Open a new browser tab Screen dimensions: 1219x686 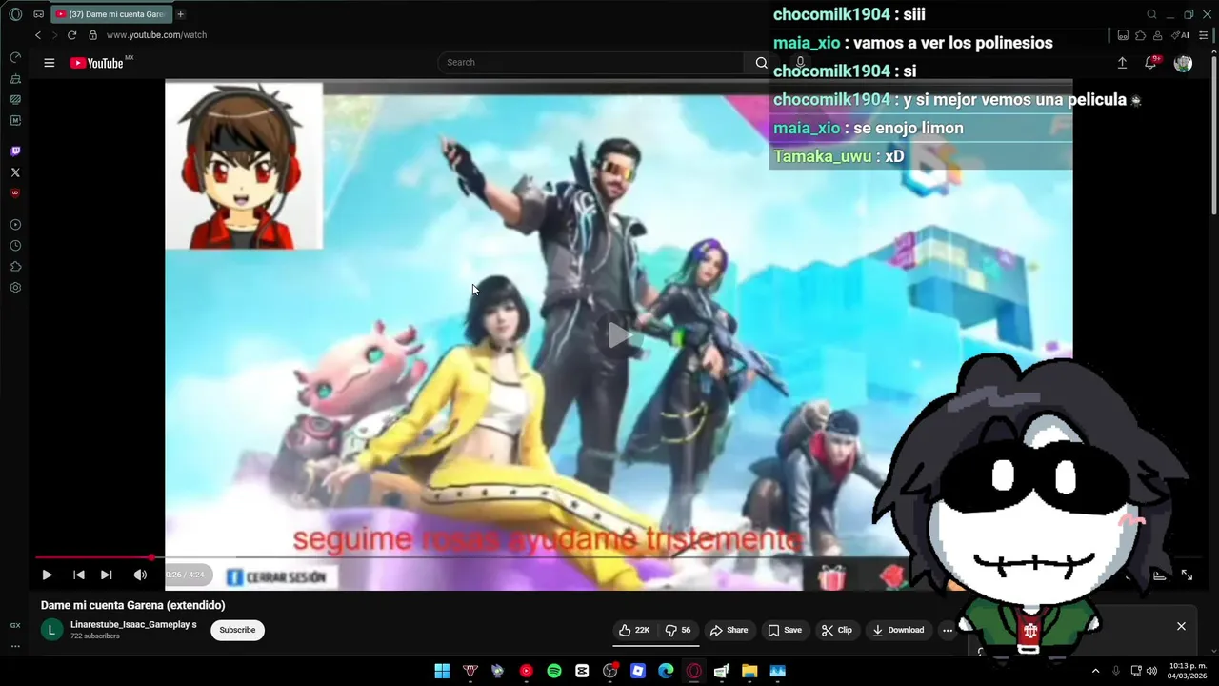click(180, 14)
